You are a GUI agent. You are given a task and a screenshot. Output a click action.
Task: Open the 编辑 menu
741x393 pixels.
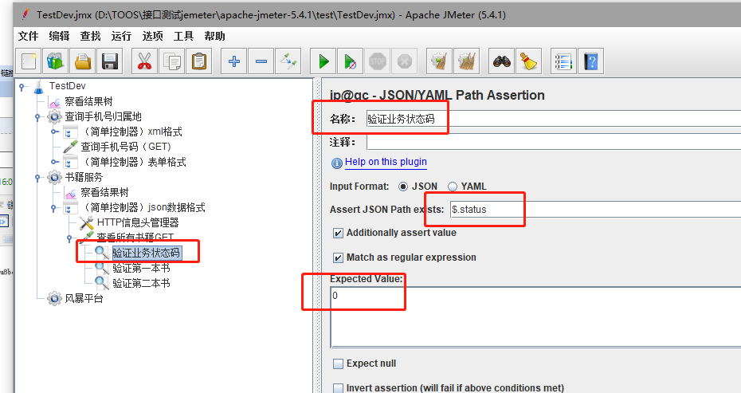point(59,36)
